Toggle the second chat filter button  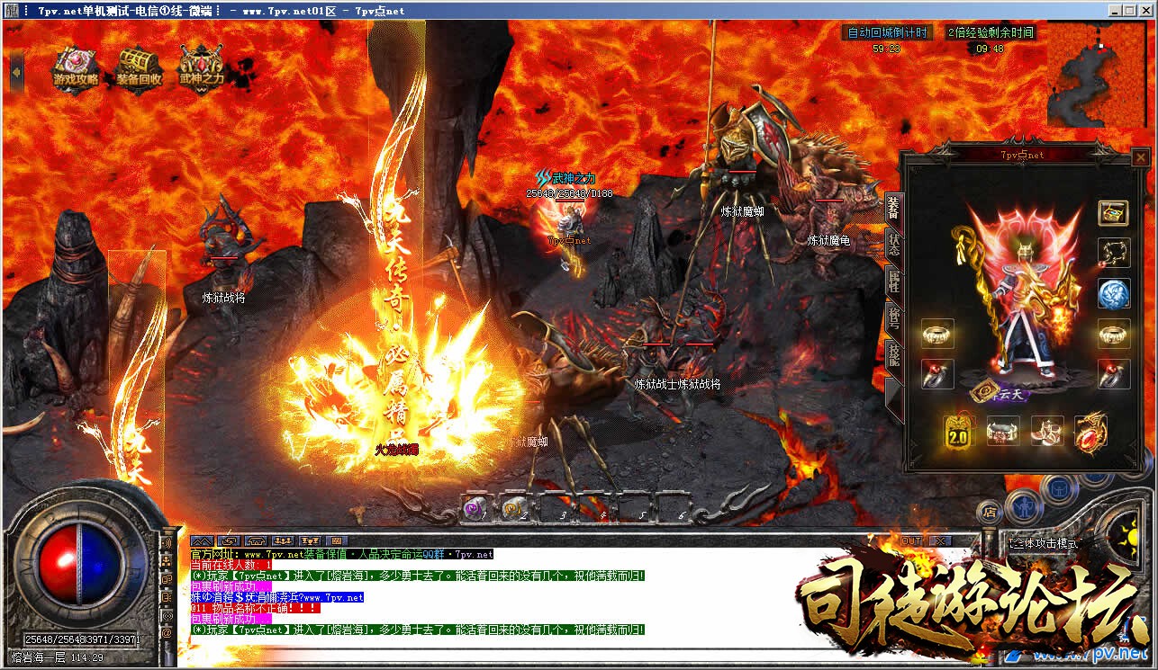[229, 541]
